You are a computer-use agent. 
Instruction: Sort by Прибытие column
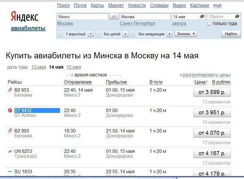point(116,82)
